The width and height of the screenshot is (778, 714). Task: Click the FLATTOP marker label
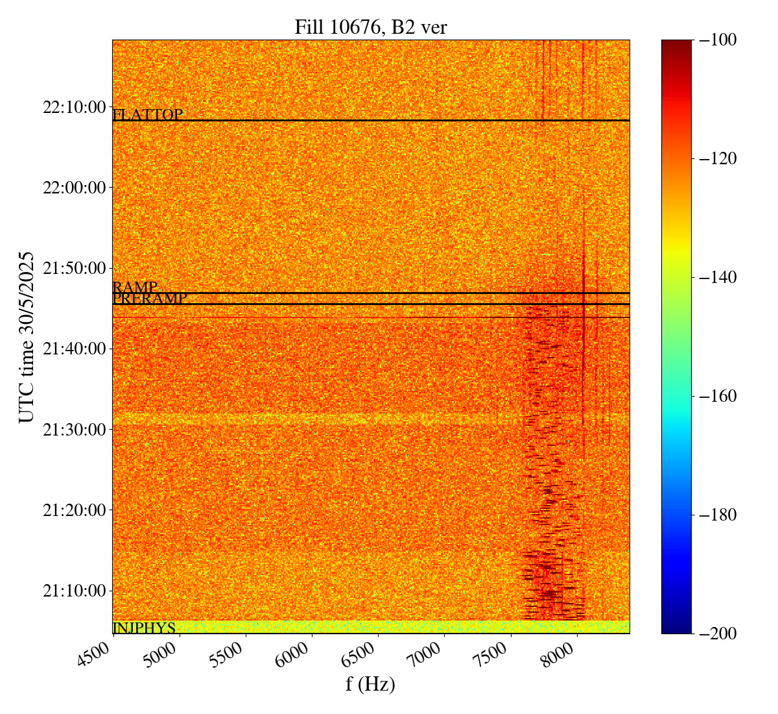[148, 115]
